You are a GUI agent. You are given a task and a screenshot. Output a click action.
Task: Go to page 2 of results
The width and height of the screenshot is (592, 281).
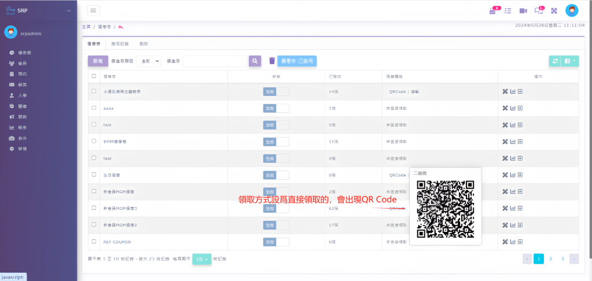(x=550, y=259)
